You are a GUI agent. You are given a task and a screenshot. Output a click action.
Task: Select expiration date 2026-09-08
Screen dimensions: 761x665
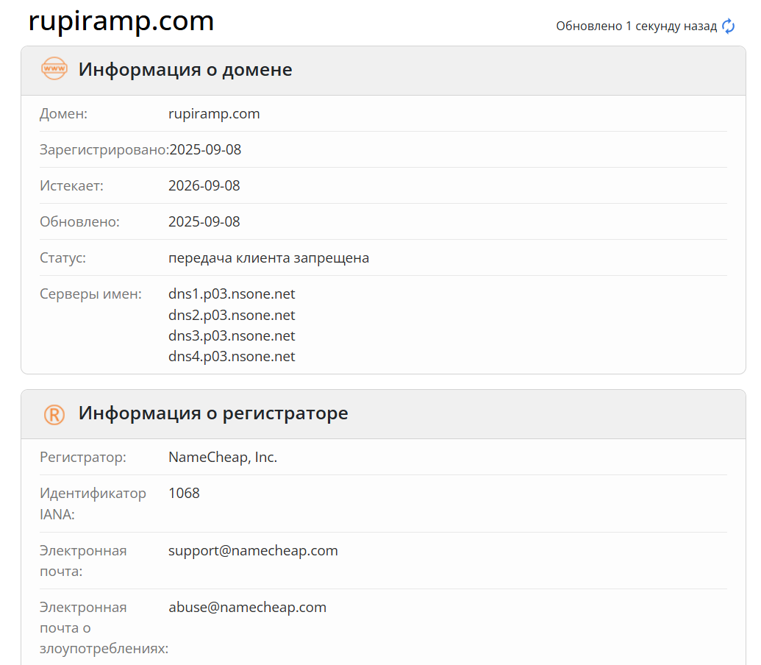(x=204, y=185)
